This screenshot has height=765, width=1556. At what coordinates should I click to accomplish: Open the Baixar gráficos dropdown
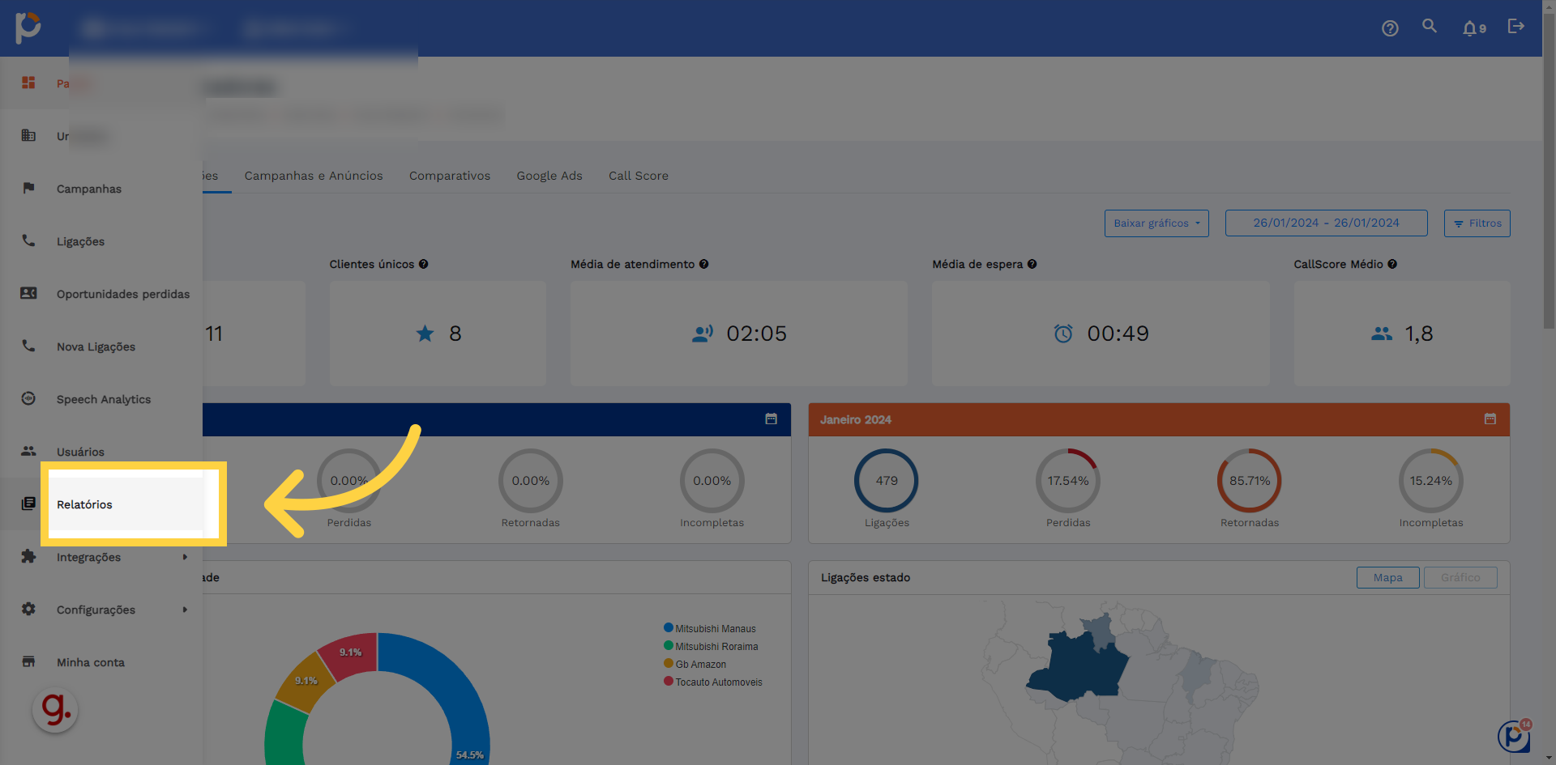point(1156,223)
